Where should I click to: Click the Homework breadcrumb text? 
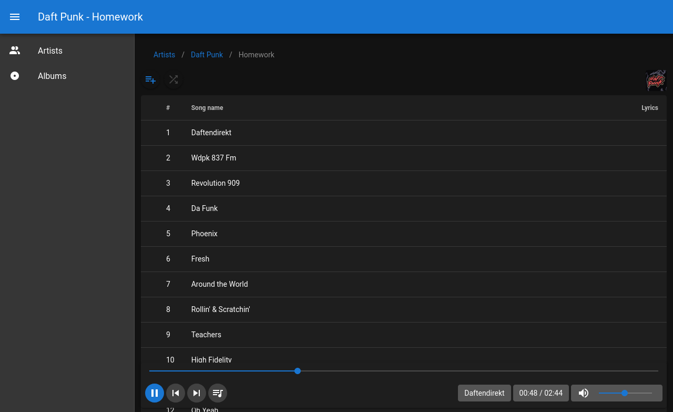[257, 55]
